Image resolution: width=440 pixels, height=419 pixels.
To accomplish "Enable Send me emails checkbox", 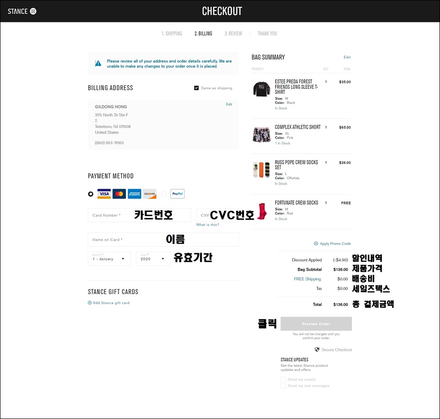I will 283,380.
